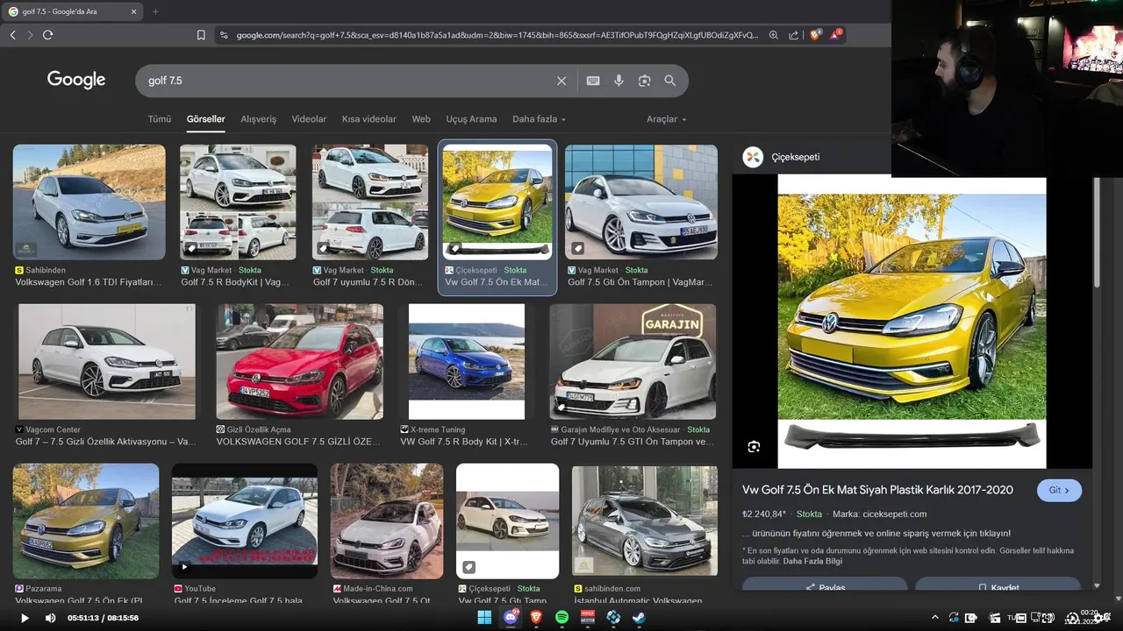Play the video with the play button
This screenshot has width=1123, height=631.
[25, 618]
